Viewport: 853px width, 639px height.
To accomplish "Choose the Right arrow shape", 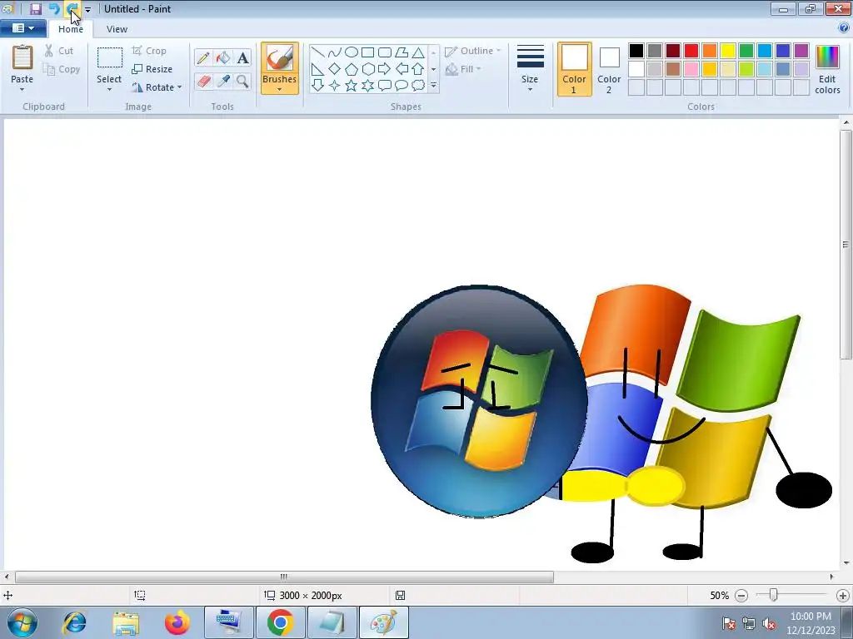I will coord(385,69).
